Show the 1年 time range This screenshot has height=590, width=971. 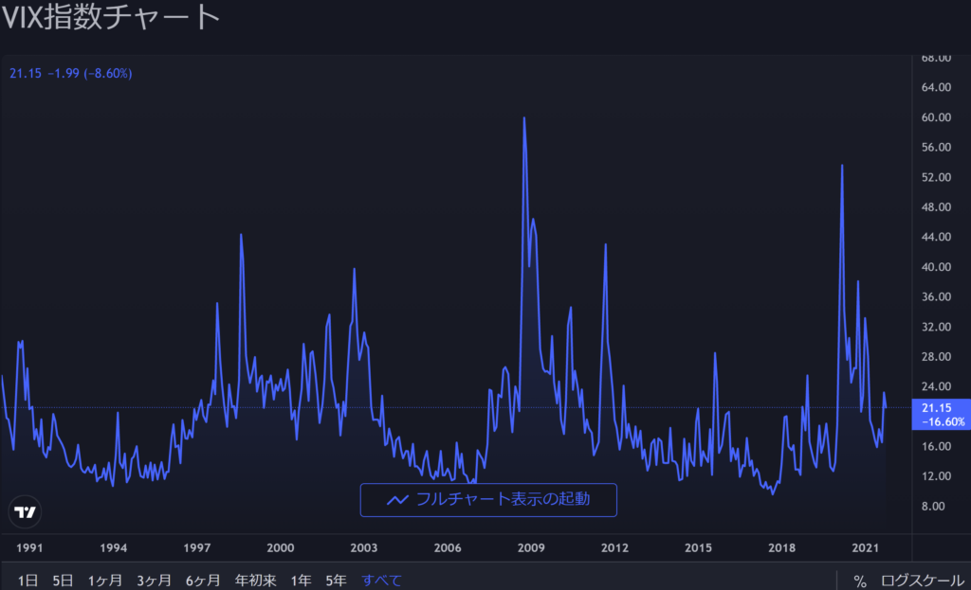pyautogui.click(x=301, y=581)
